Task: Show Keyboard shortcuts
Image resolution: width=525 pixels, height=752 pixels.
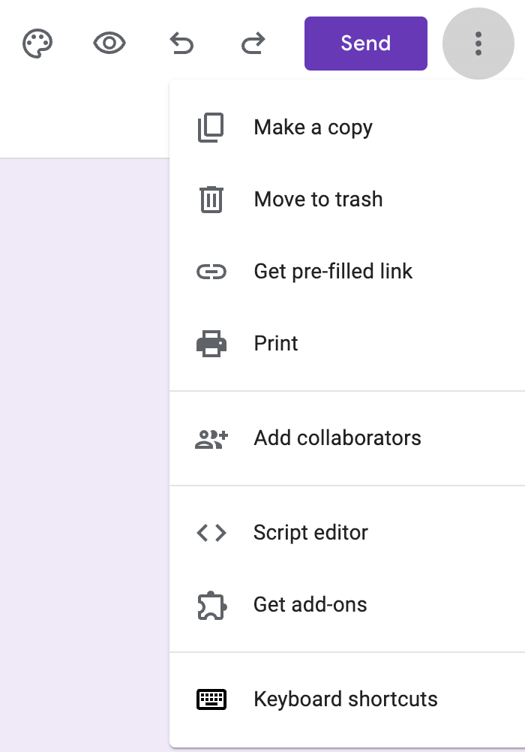Action: [x=347, y=699]
